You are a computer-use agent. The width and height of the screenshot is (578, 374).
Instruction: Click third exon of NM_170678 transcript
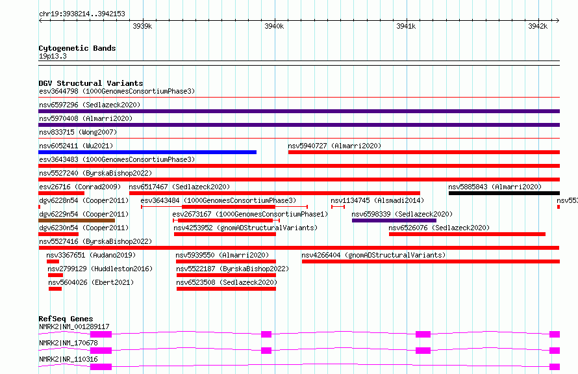(423, 351)
